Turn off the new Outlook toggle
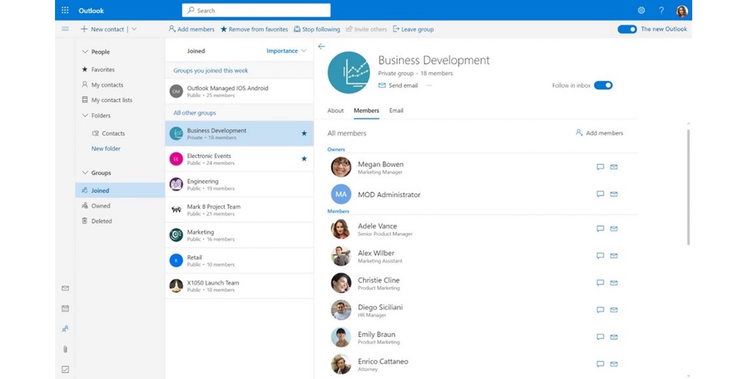Viewport: 740px width, 379px height. [x=627, y=29]
